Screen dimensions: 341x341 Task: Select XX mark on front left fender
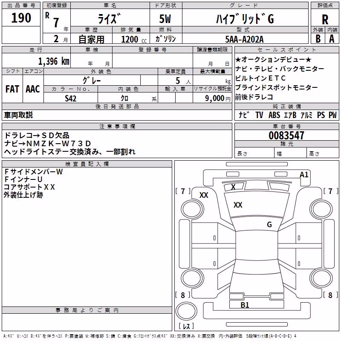204,195
